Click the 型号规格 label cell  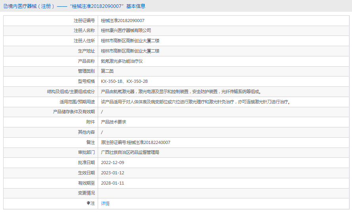(x=51, y=81)
